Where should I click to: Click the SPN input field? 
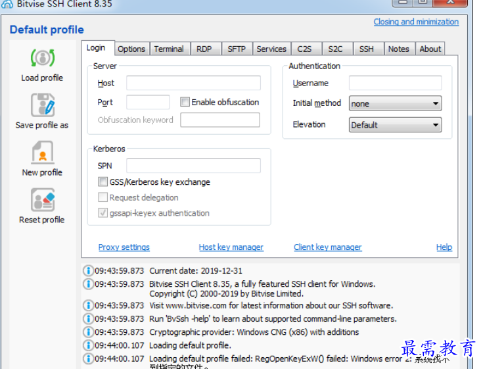pos(194,166)
